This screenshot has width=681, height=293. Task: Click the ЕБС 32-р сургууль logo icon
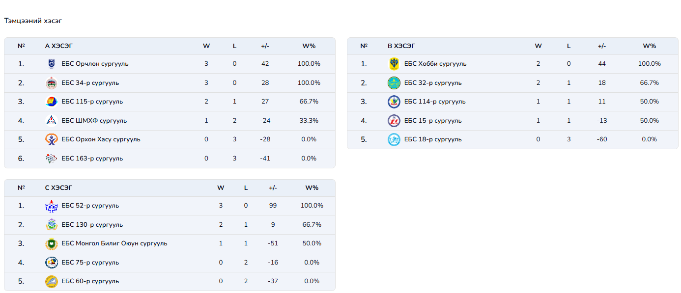pos(394,83)
